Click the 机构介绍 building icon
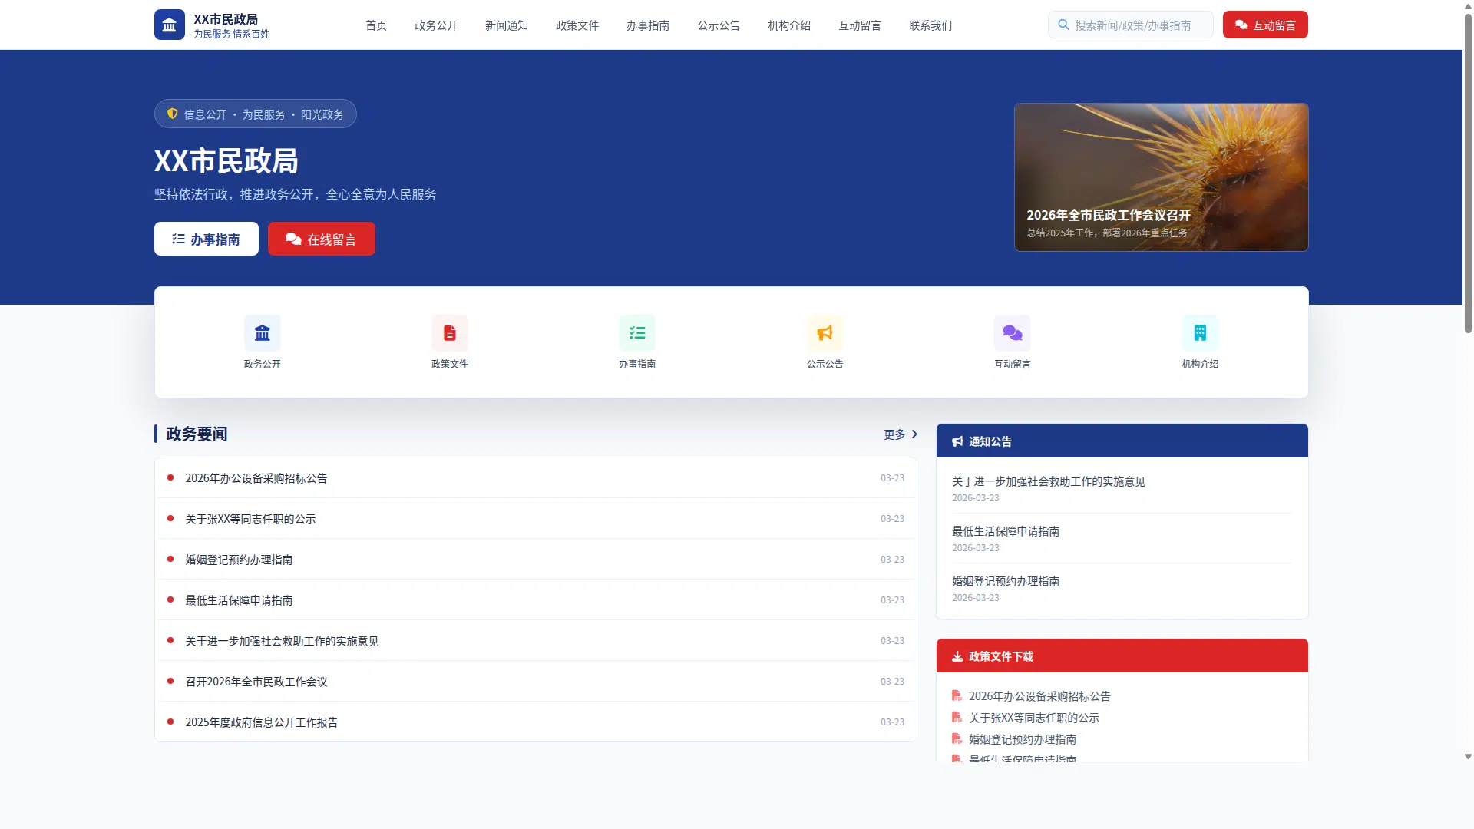The image size is (1474, 829). click(1199, 333)
